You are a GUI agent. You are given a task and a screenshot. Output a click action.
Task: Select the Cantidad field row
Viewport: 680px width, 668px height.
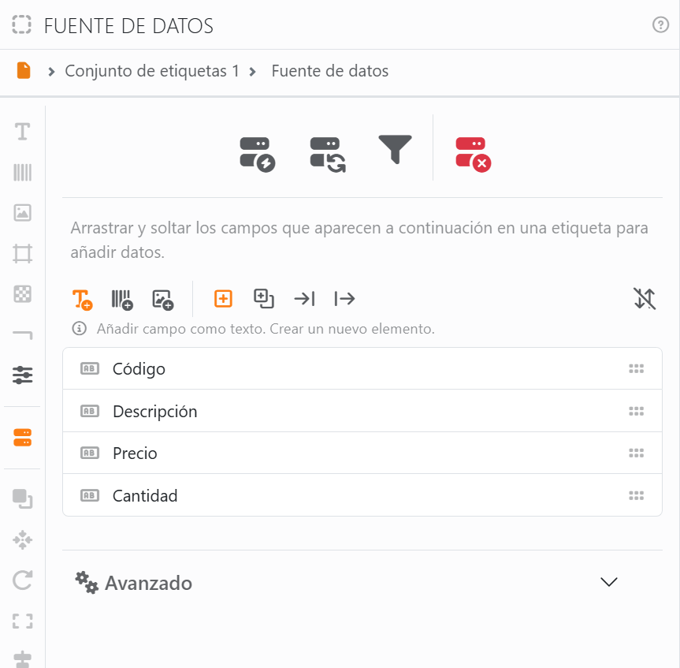[x=362, y=495]
